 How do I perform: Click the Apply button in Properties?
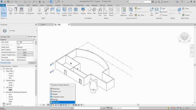[32, 63]
